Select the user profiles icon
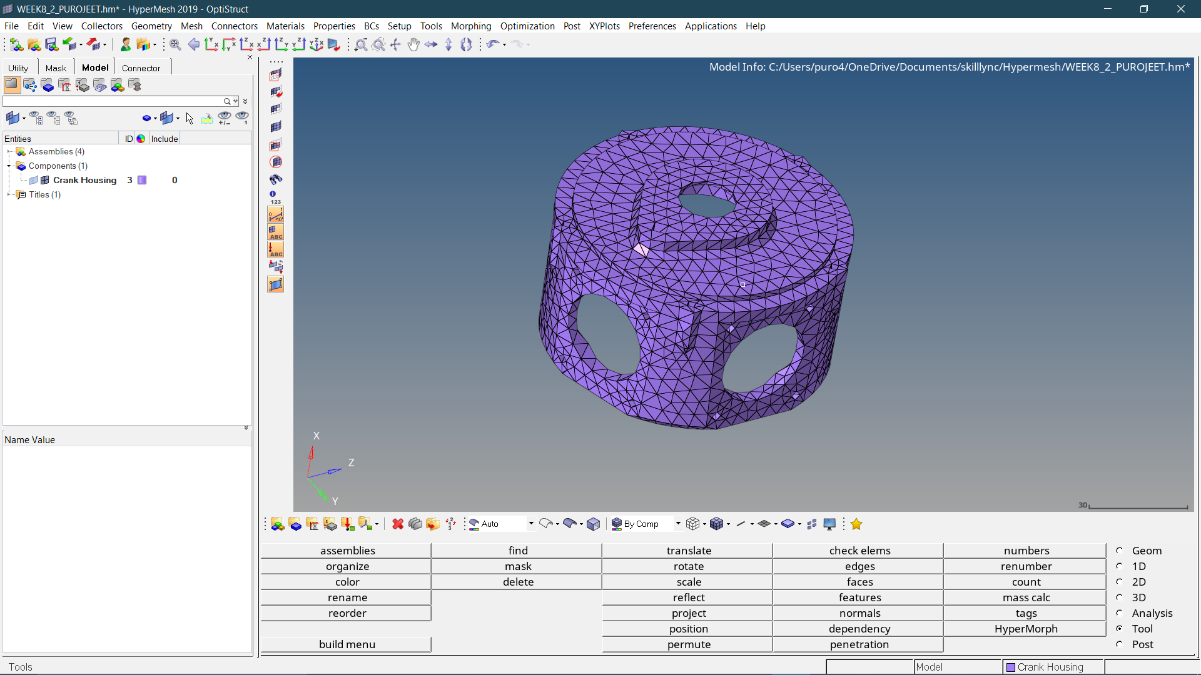The image size is (1201, 675). pos(125,44)
